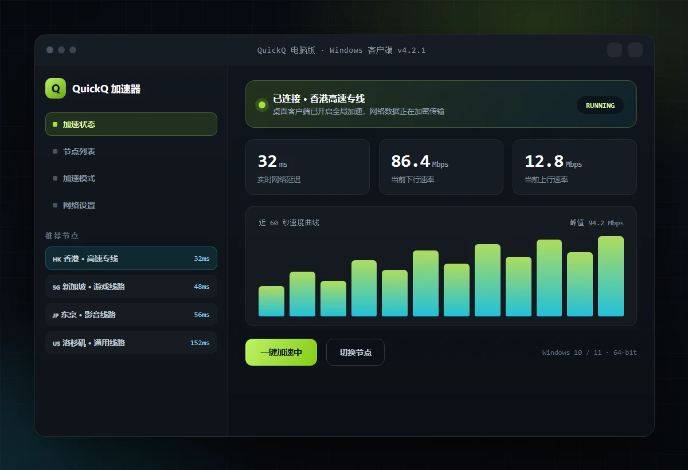
Task: Click the RUNNING status badge
Action: click(600, 105)
